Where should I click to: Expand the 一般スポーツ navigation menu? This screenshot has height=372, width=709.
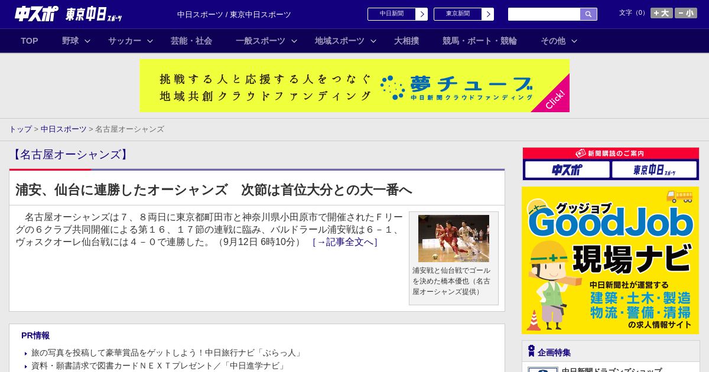266,41
